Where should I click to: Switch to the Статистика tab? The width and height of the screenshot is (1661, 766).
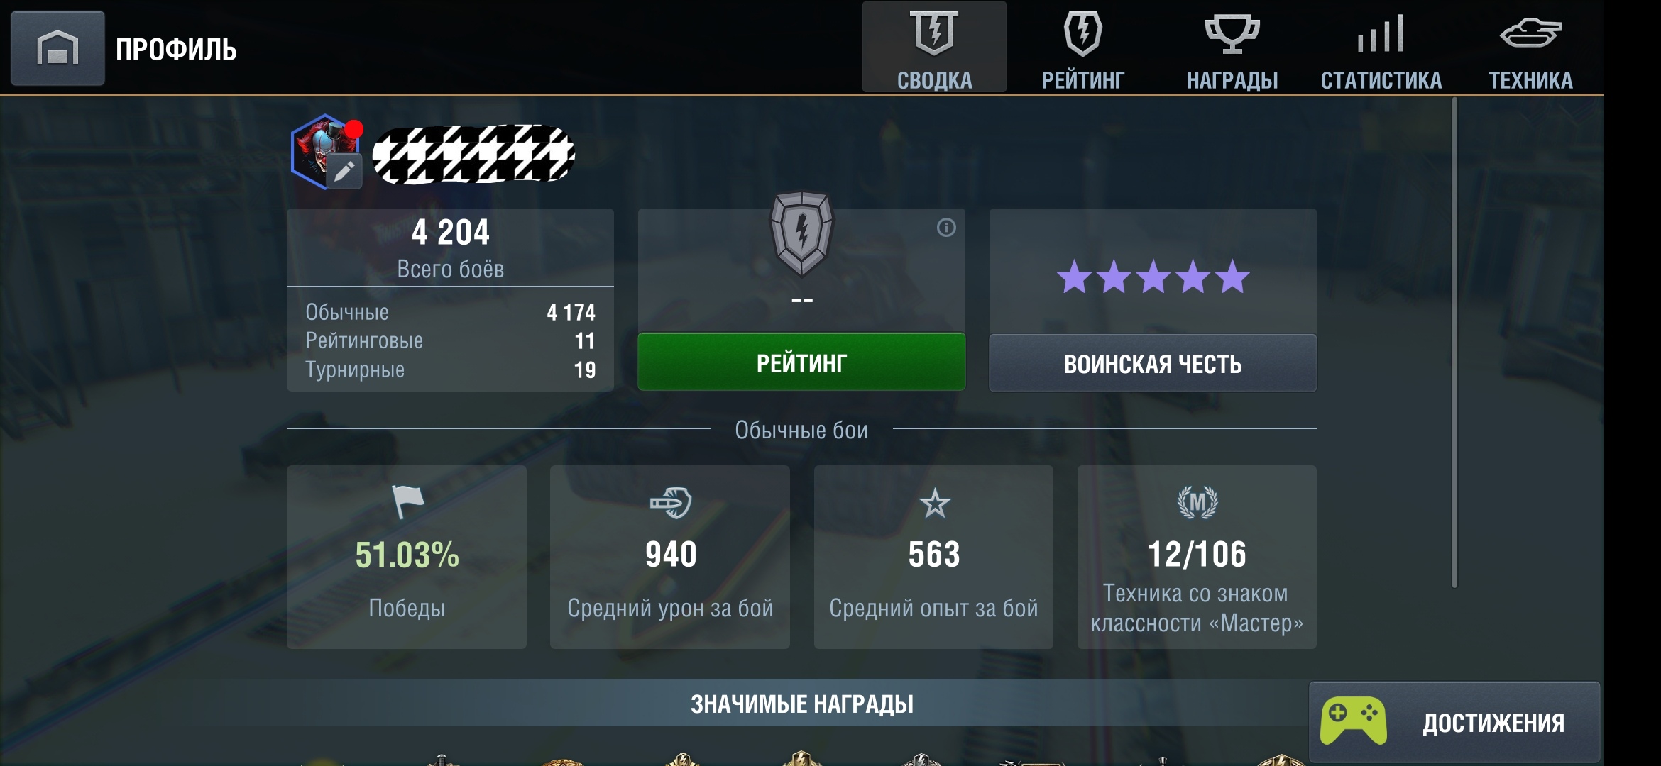(1381, 48)
